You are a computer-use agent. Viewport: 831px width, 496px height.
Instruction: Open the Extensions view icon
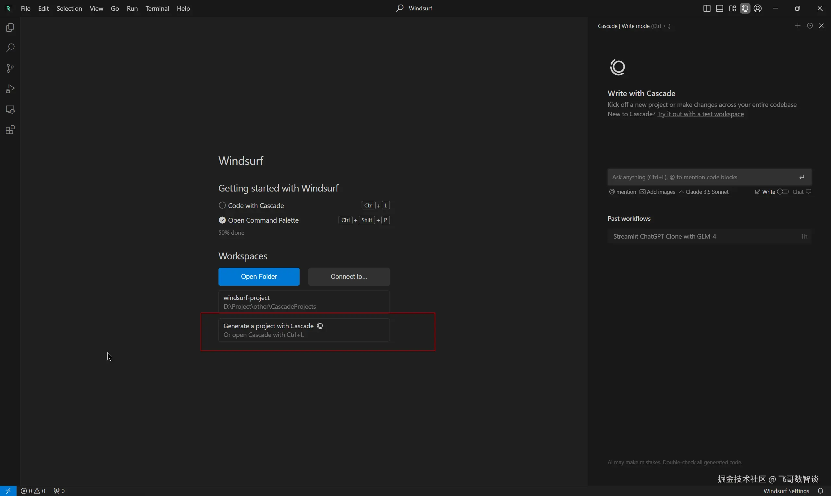click(x=10, y=130)
